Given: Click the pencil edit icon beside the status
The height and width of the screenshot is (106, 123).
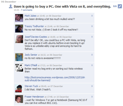Looking at the screenshot, I should point(120,6).
